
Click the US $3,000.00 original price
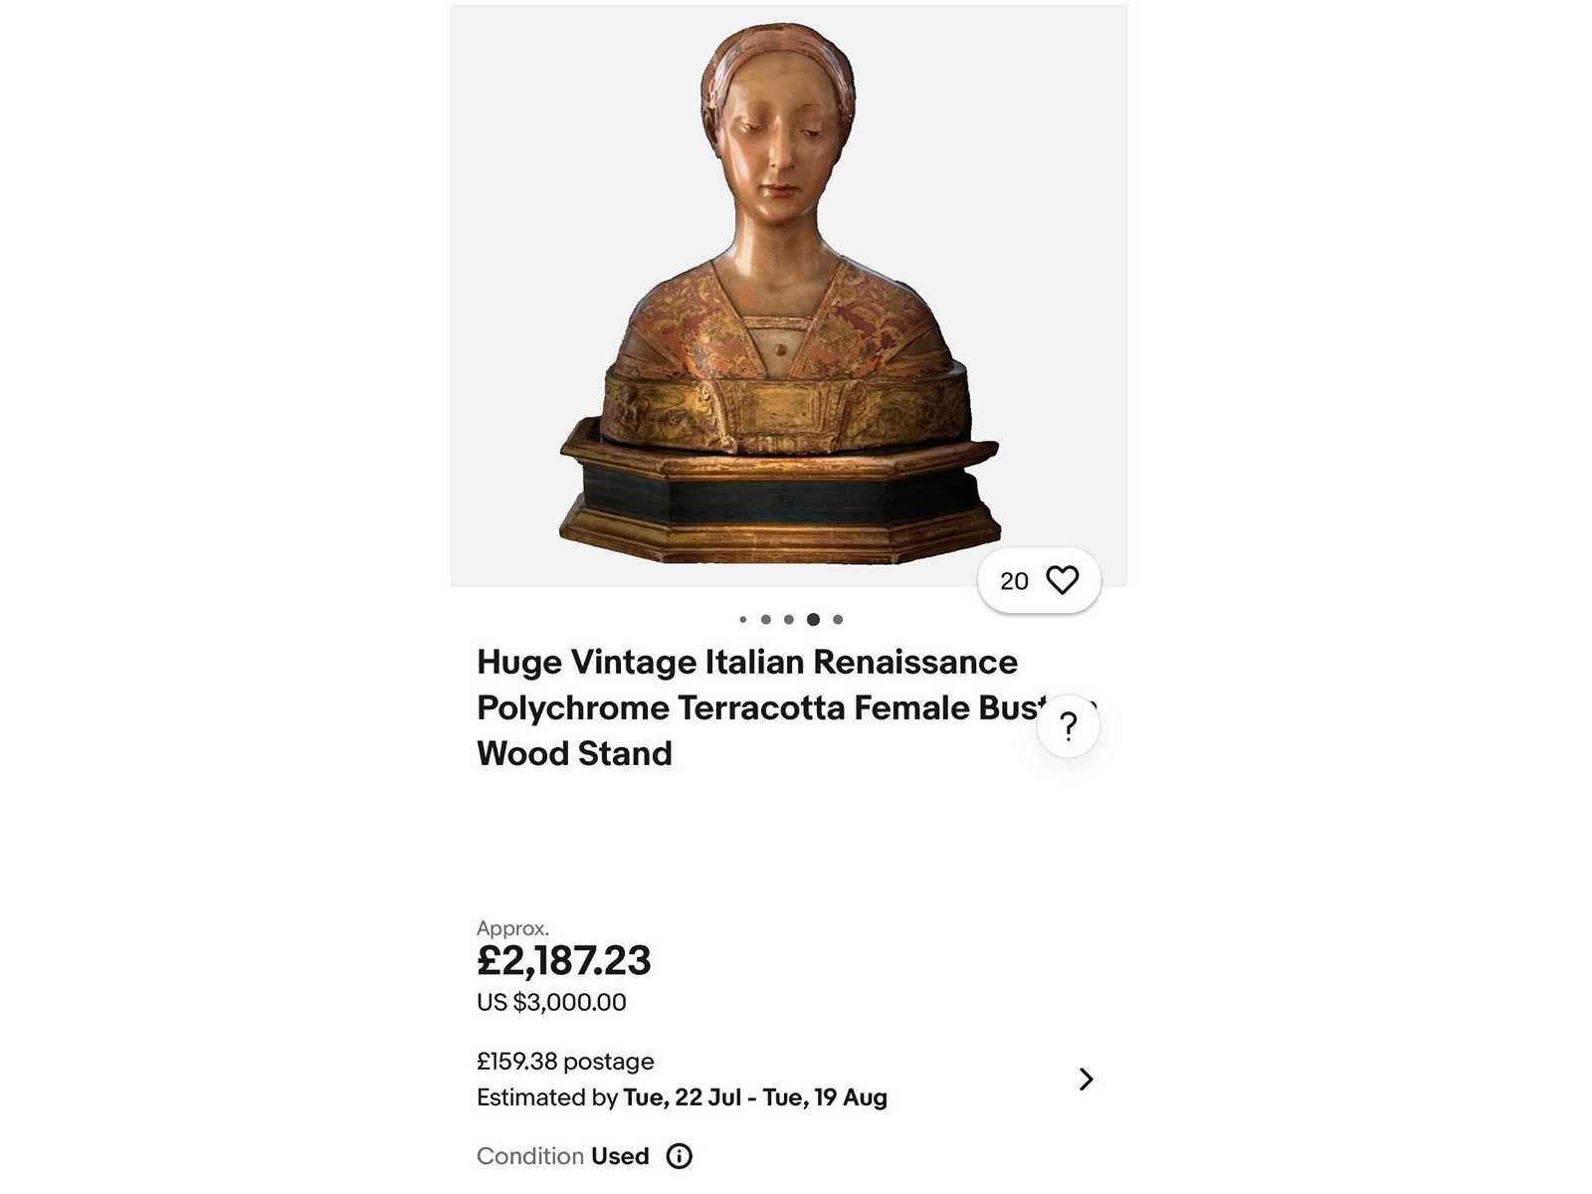tap(551, 1002)
